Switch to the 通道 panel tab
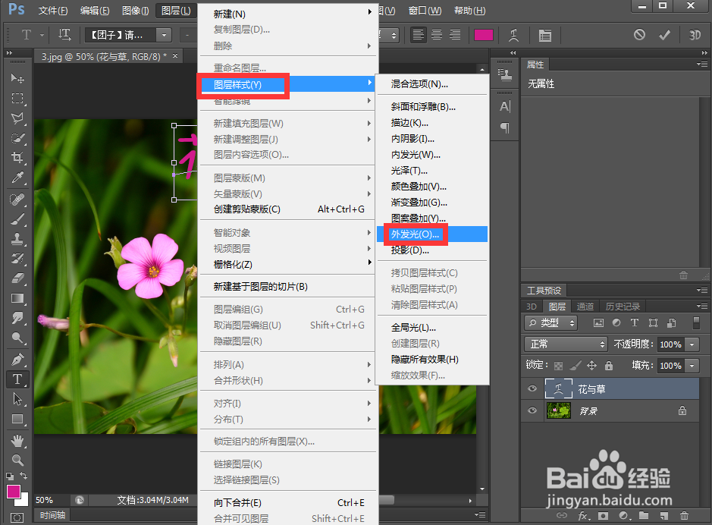The height and width of the screenshot is (525, 712). click(x=585, y=307)
